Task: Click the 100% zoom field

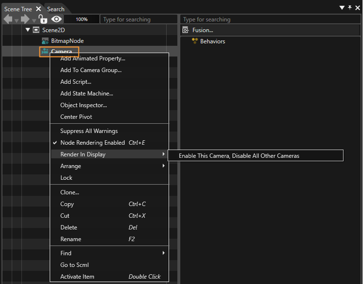Action: pyautogui.click(x=81, y=19)
